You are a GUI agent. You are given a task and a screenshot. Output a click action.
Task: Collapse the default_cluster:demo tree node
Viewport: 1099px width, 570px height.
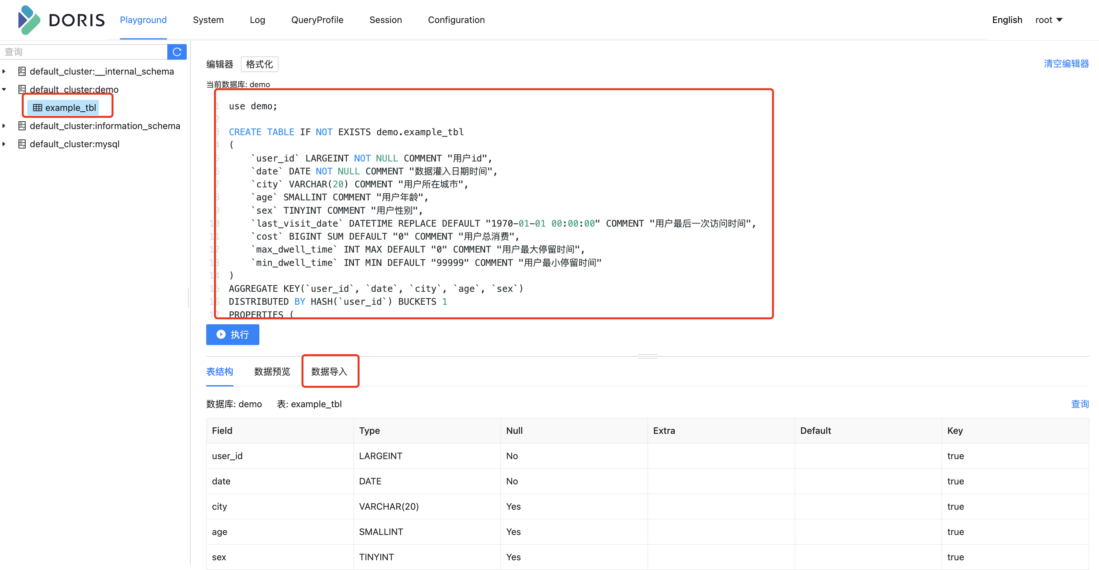(x=4, y=89)
